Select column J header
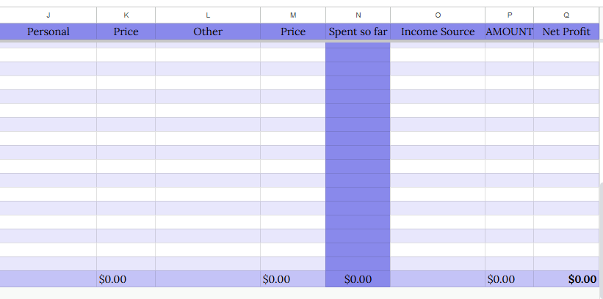The width and height of the screenshot is (603, 299). pos(48,15)
